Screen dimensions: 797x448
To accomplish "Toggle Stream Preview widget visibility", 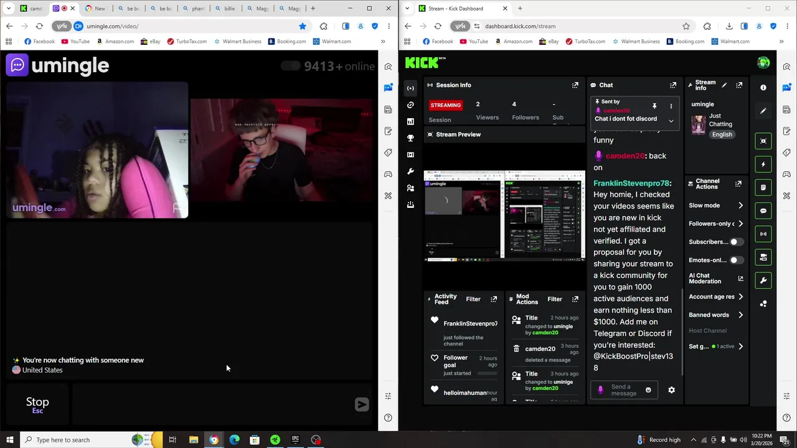I will tap(763, 141).
